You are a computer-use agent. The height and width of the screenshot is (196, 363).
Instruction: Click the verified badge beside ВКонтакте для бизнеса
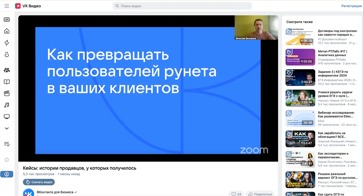coord(76,192)
